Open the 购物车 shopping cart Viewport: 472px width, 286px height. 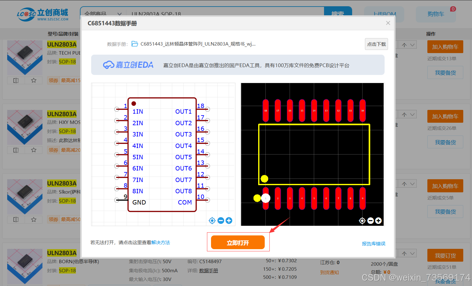click(x=436, y=14)
